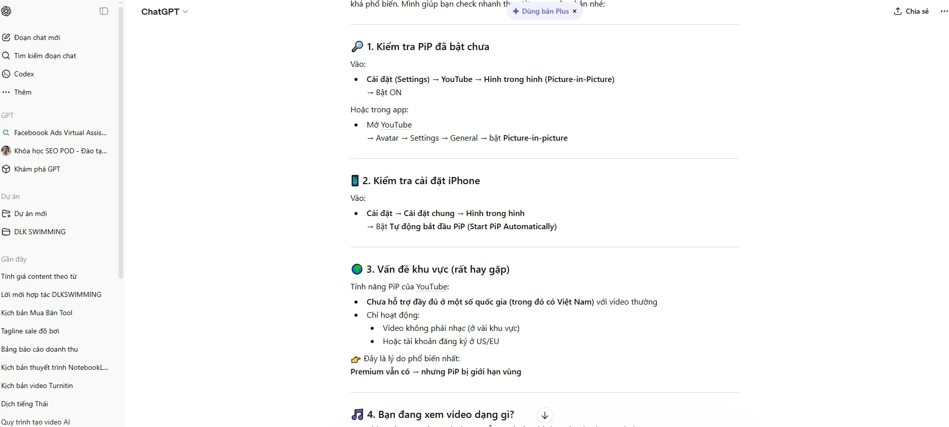Open the ChatGPT model dropdown
Viewport: 949px width, 427px height.
(165, 12)
